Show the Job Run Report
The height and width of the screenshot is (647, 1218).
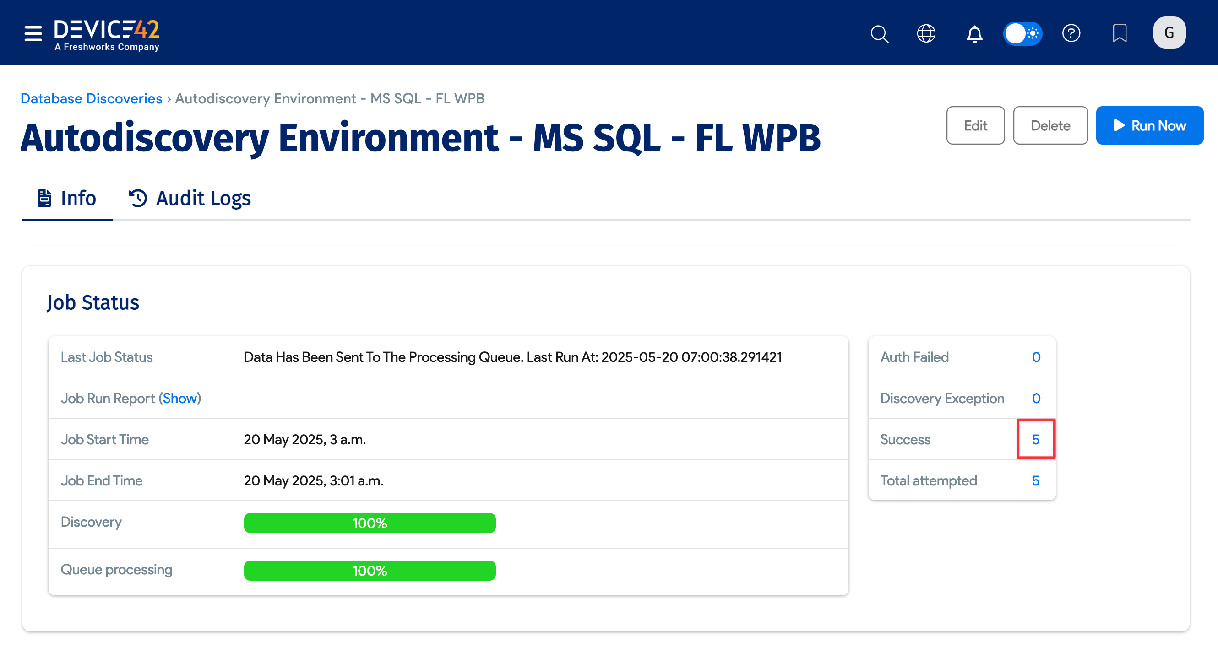click(x=179, y=399)
